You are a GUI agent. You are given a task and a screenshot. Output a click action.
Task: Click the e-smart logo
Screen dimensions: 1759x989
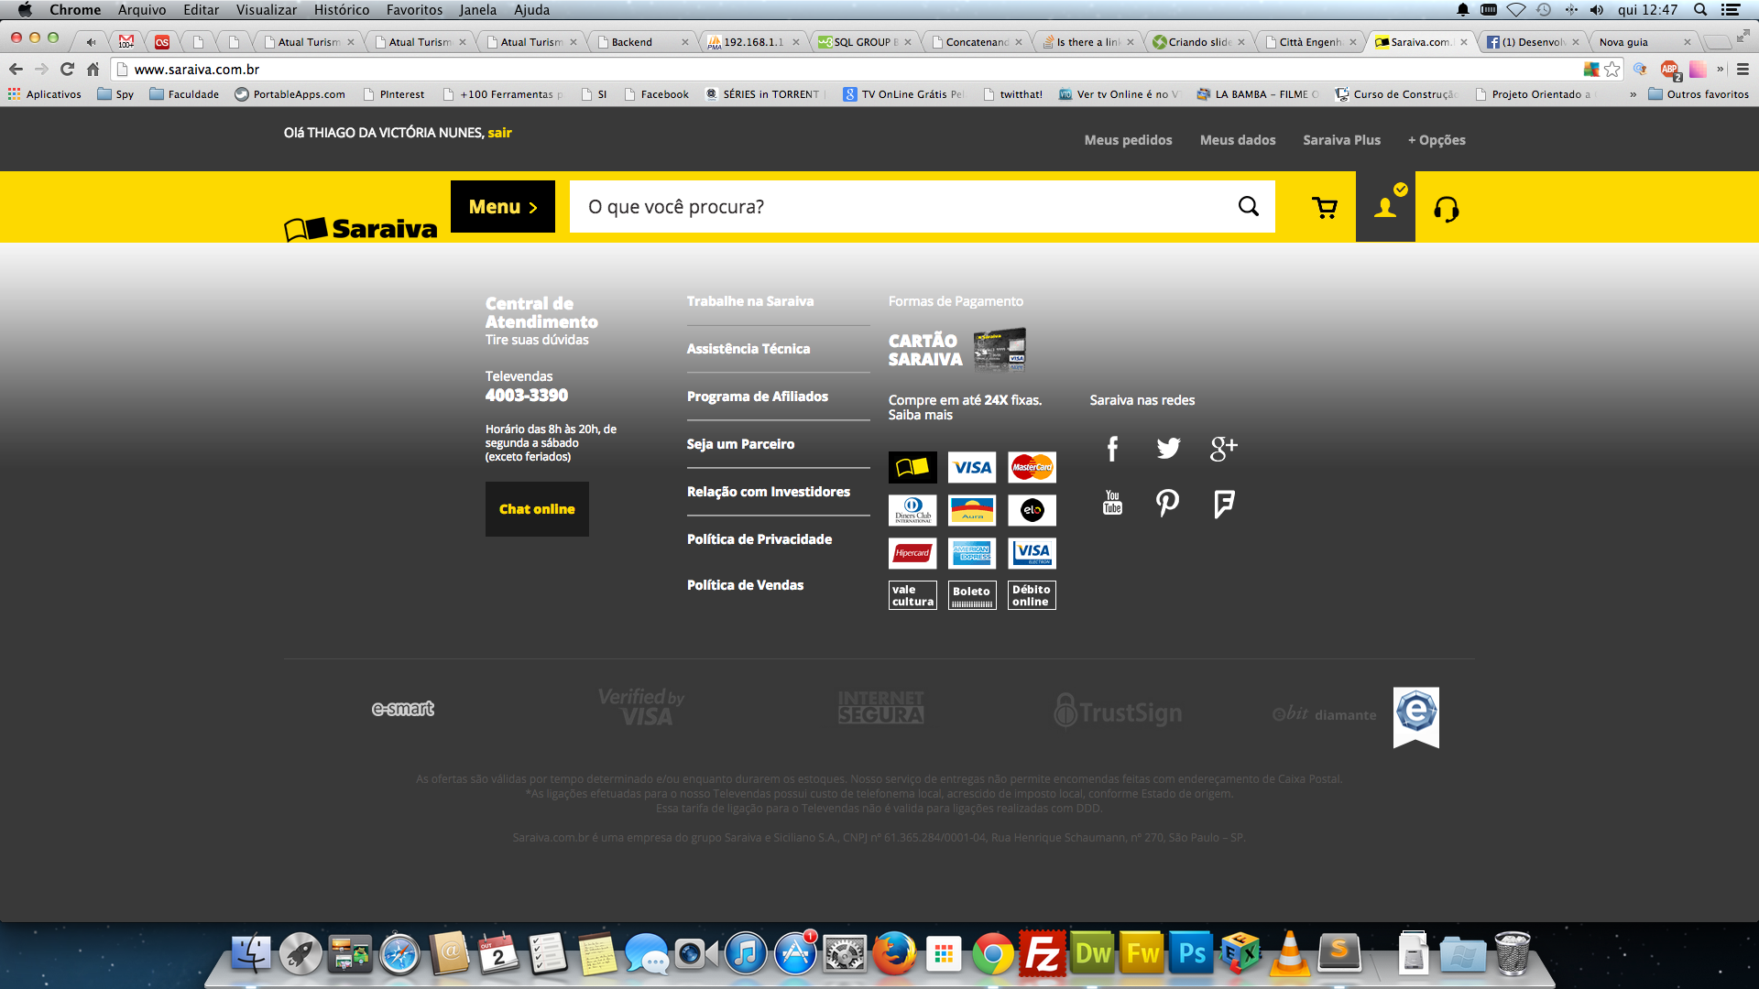pos(403,708)
